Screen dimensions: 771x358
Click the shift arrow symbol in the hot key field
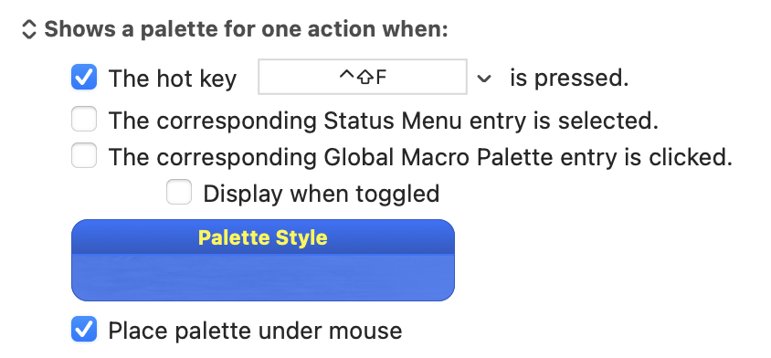364,78
